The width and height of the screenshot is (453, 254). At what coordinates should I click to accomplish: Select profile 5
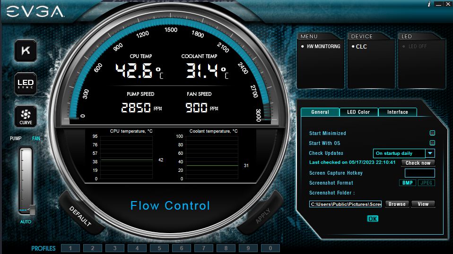click(x=159, y=248)
